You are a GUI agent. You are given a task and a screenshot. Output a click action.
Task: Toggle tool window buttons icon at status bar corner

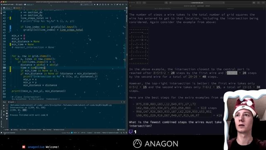[2, 132]
